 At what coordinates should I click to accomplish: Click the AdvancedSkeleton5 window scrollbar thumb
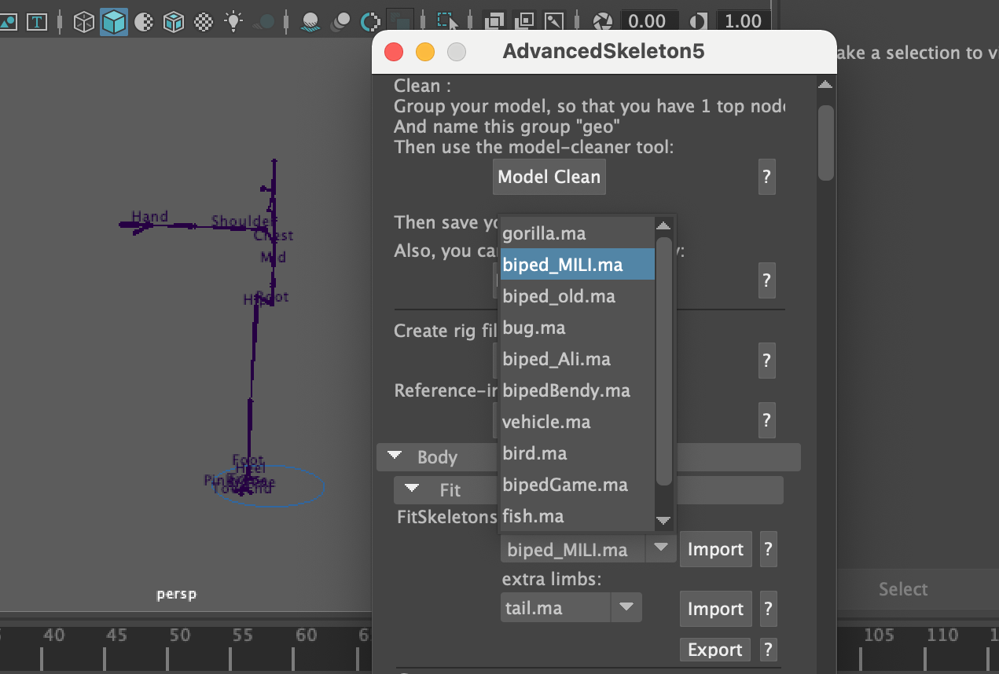825,142
